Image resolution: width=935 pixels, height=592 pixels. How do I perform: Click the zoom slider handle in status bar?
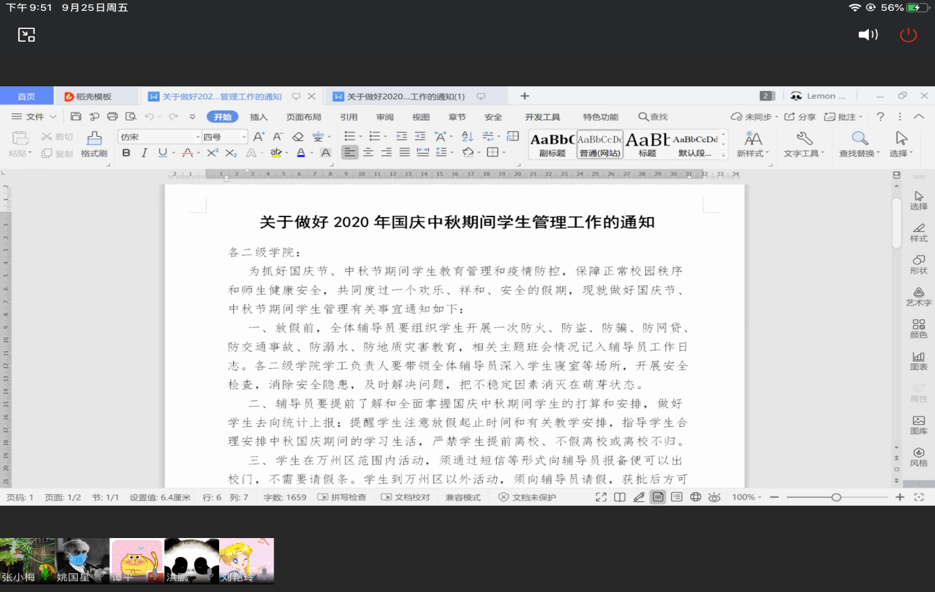[836, 497]
